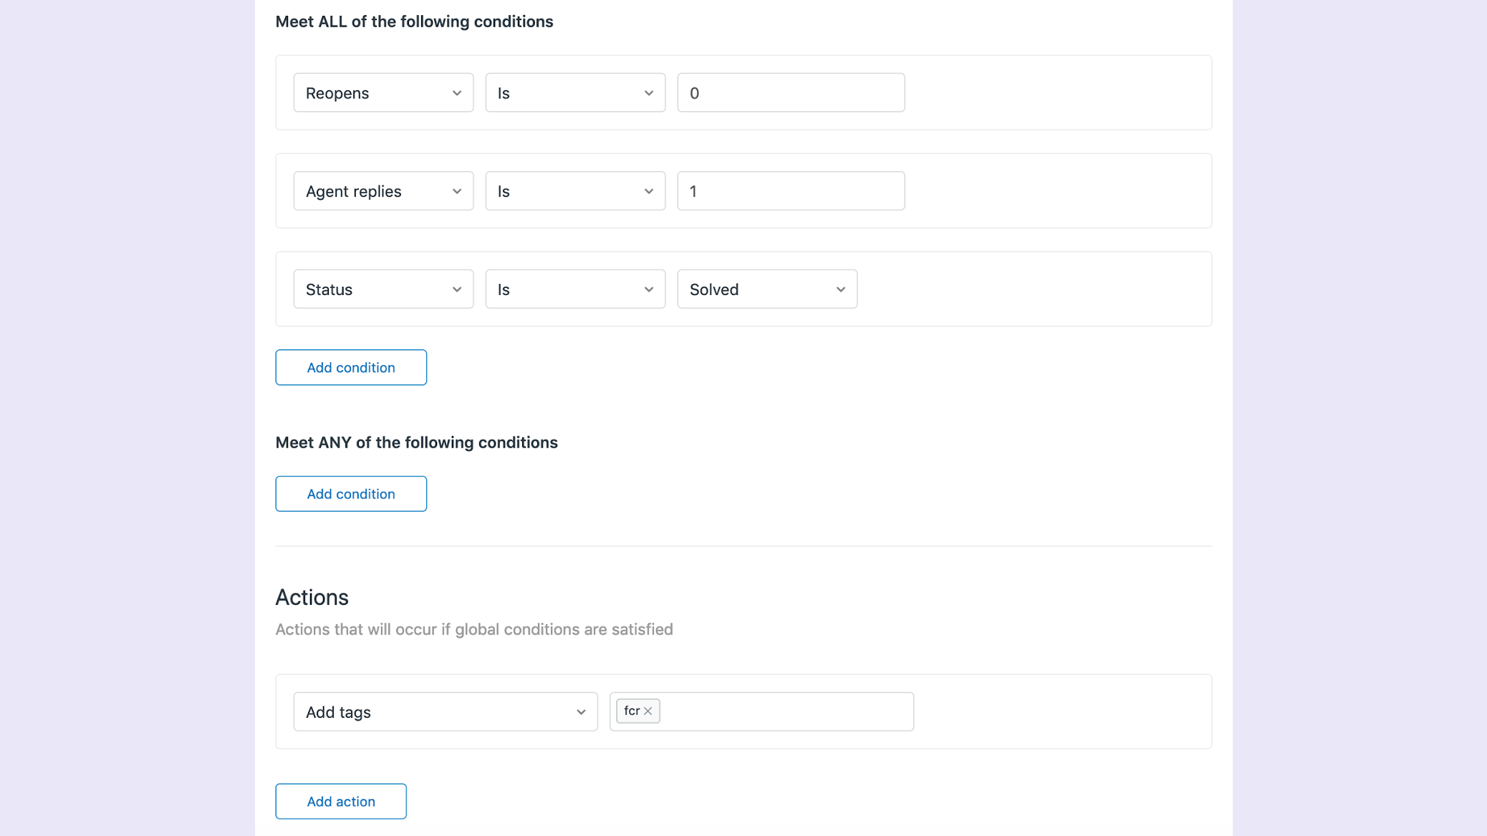Image resolution: width=1487 pixels, height=836 pixels.
Task: Select the Reopens value field showing 0
Action: click(x=790, y=92)
